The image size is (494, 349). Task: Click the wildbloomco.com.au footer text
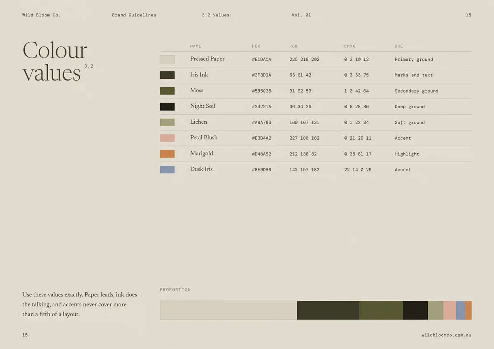[446, 335]
